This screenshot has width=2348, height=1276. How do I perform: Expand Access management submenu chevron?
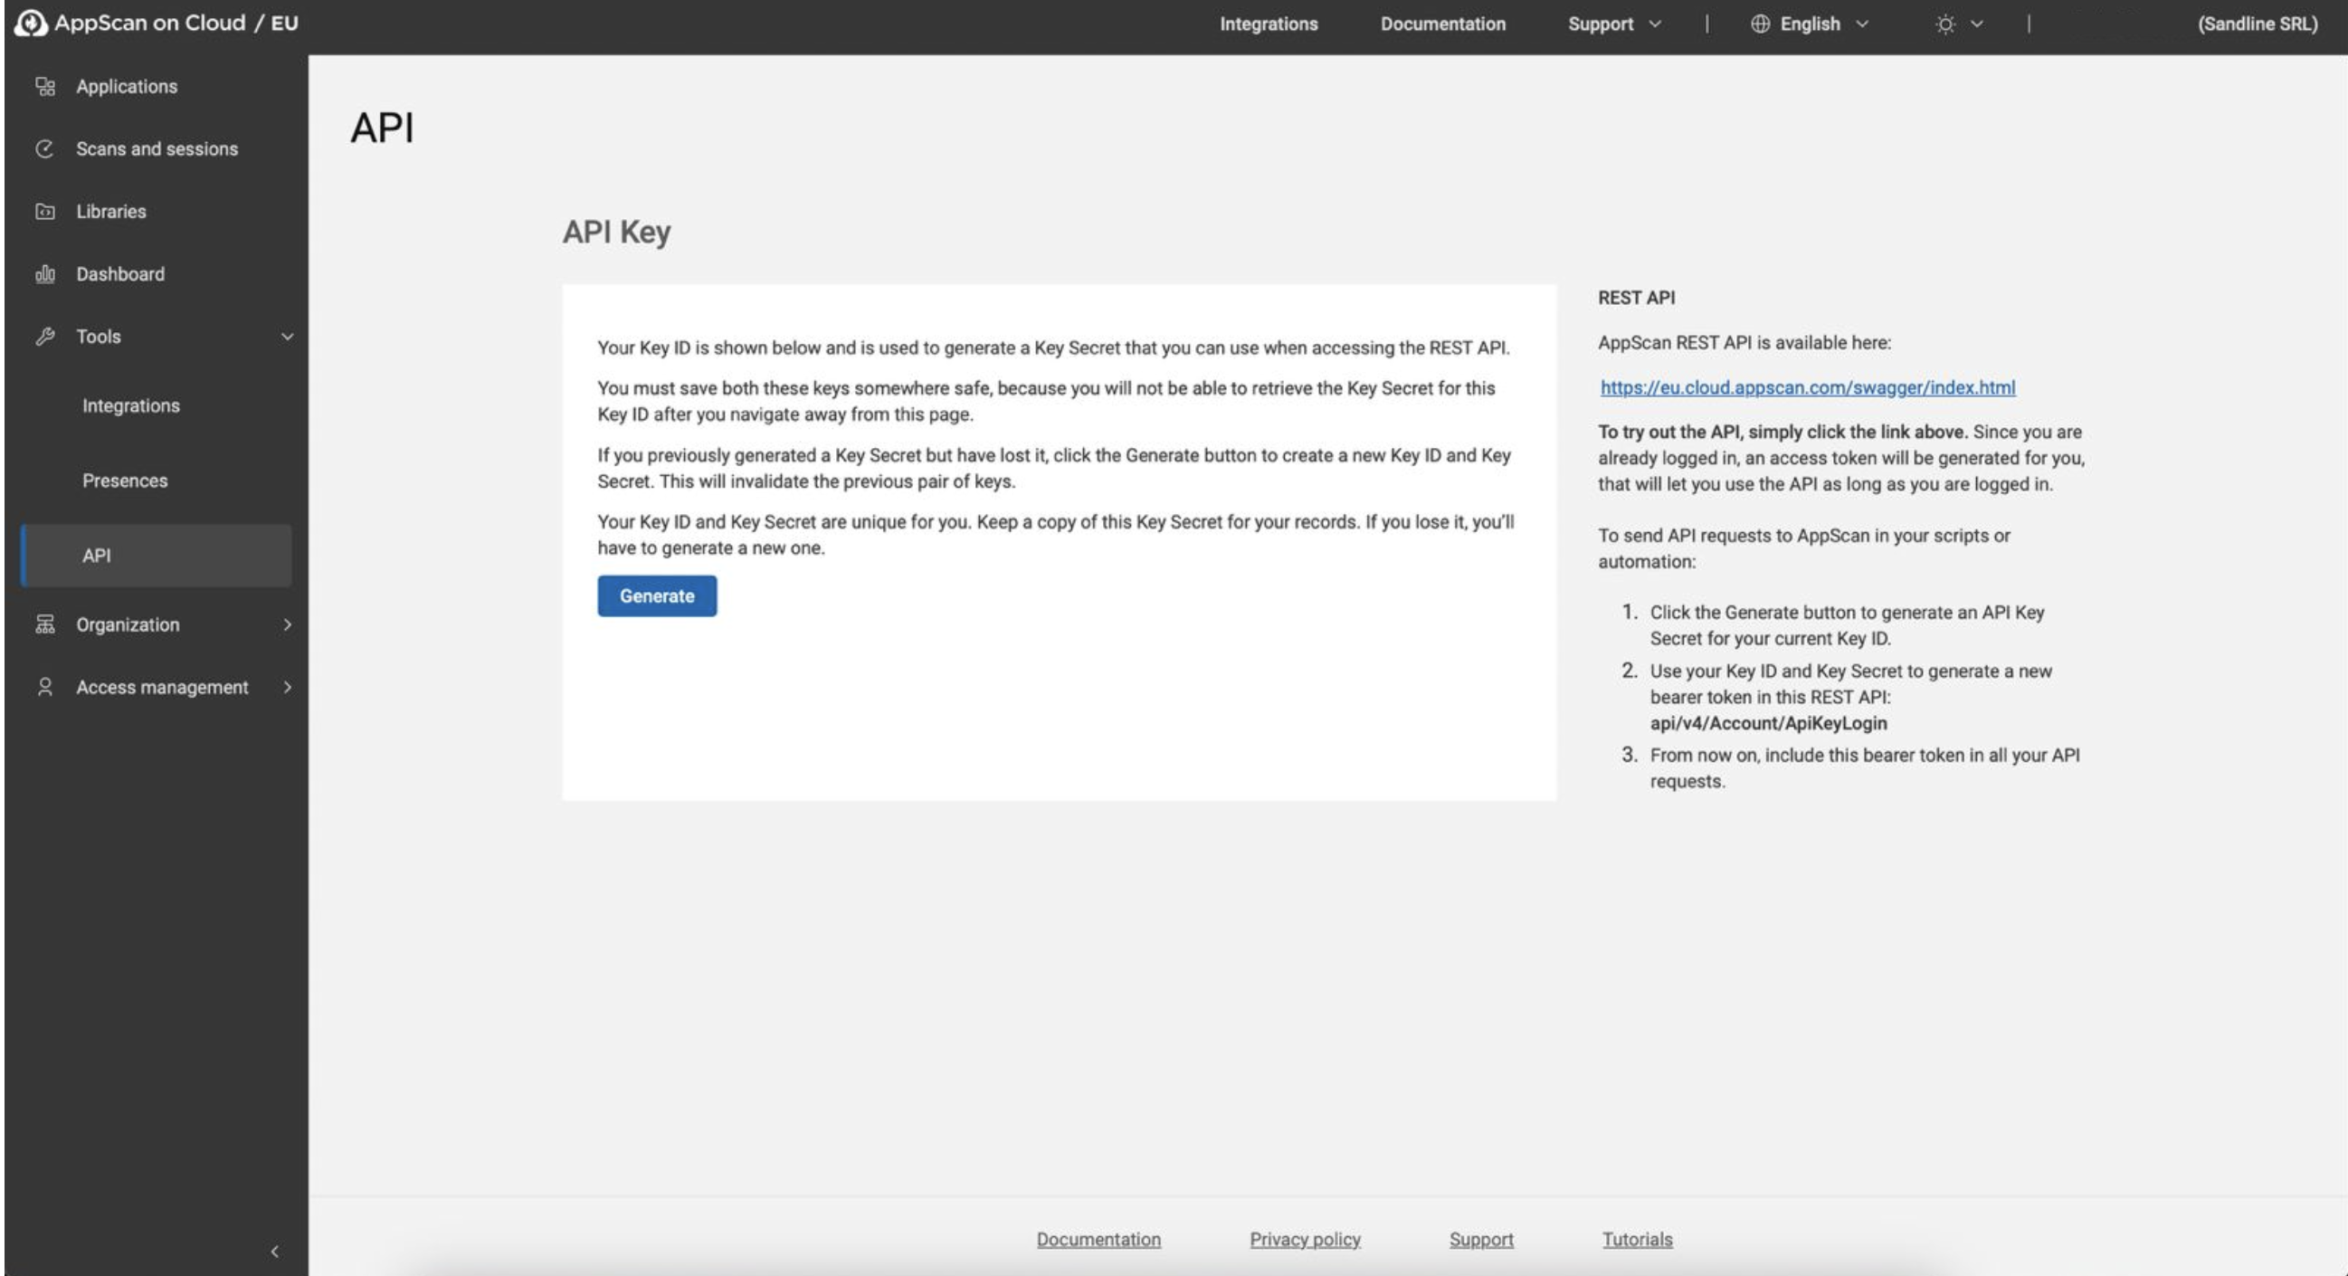point(287,687)
